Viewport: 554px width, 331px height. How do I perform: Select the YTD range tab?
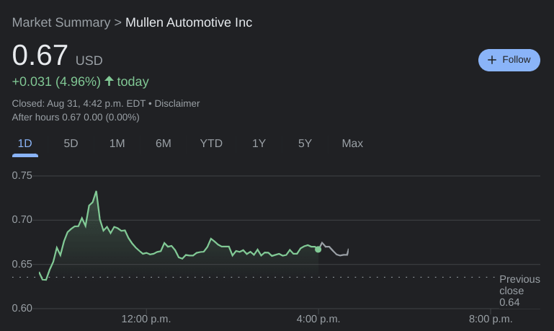[x=211, y=144]
